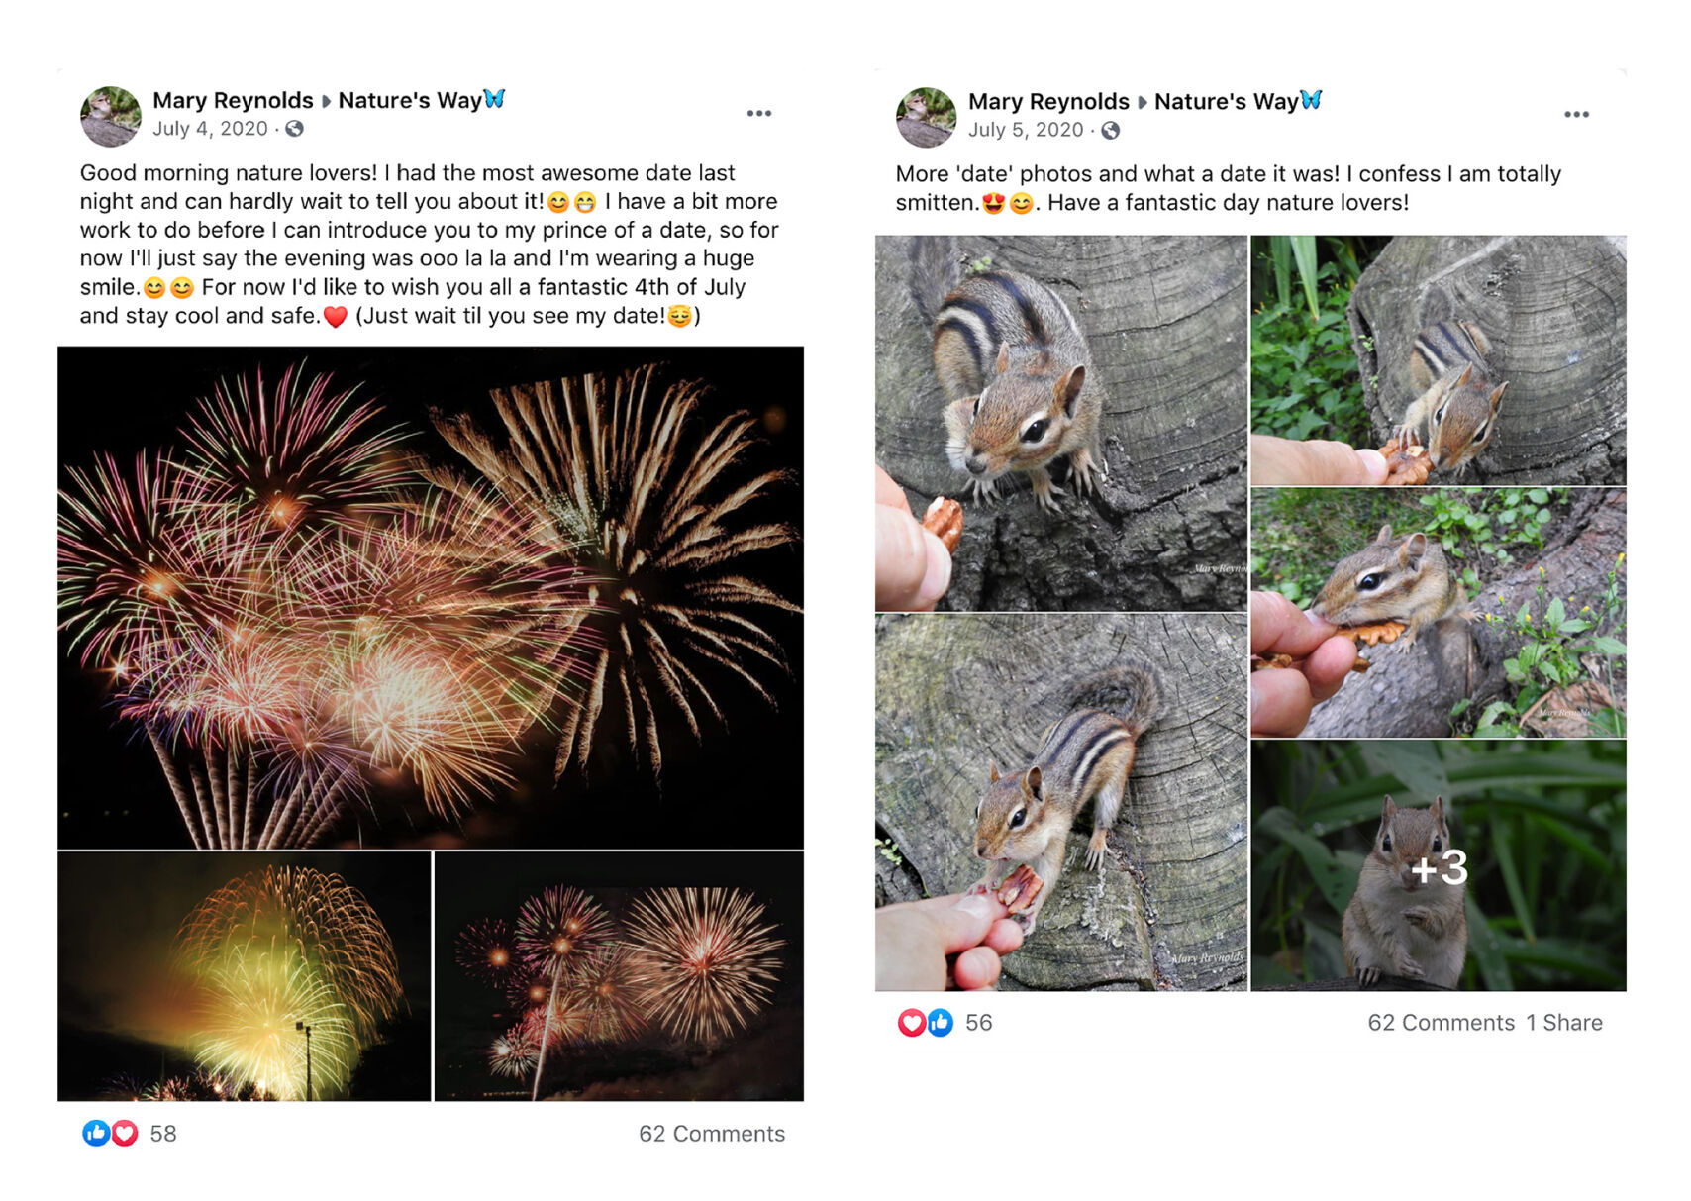View 62 Comments on fireworks post
The height and width of the screenshot is (1201, 1691).
tap(711, 1134)
